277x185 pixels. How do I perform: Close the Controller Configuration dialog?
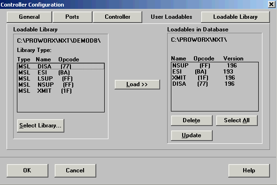271,4
